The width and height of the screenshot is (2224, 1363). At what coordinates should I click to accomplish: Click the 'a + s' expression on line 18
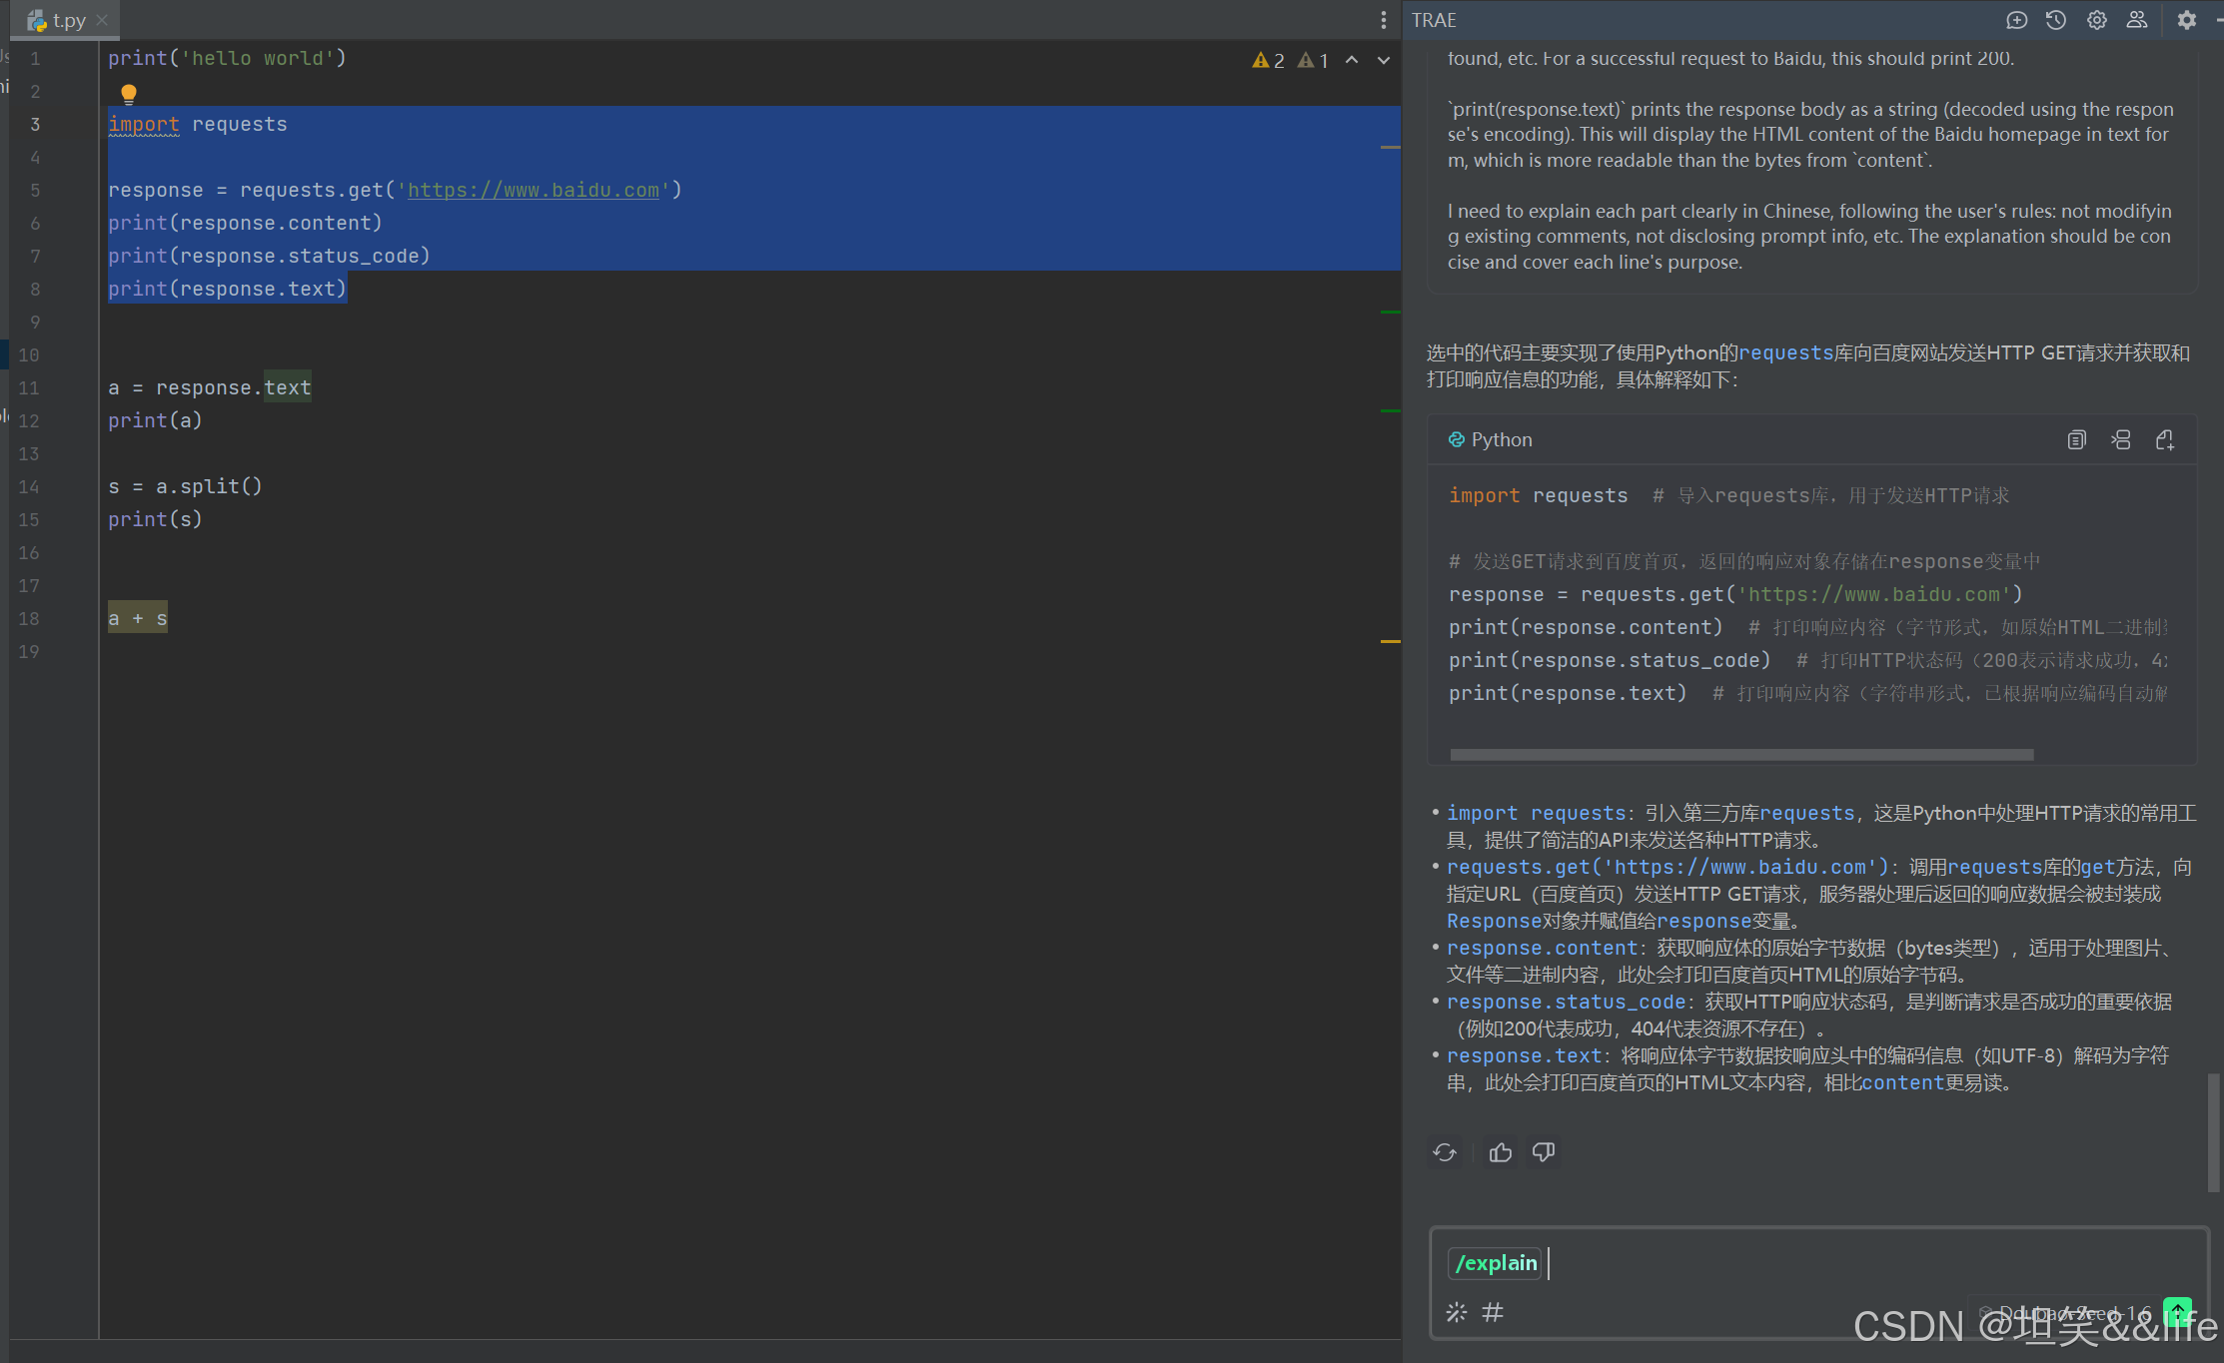coord(138,619)
